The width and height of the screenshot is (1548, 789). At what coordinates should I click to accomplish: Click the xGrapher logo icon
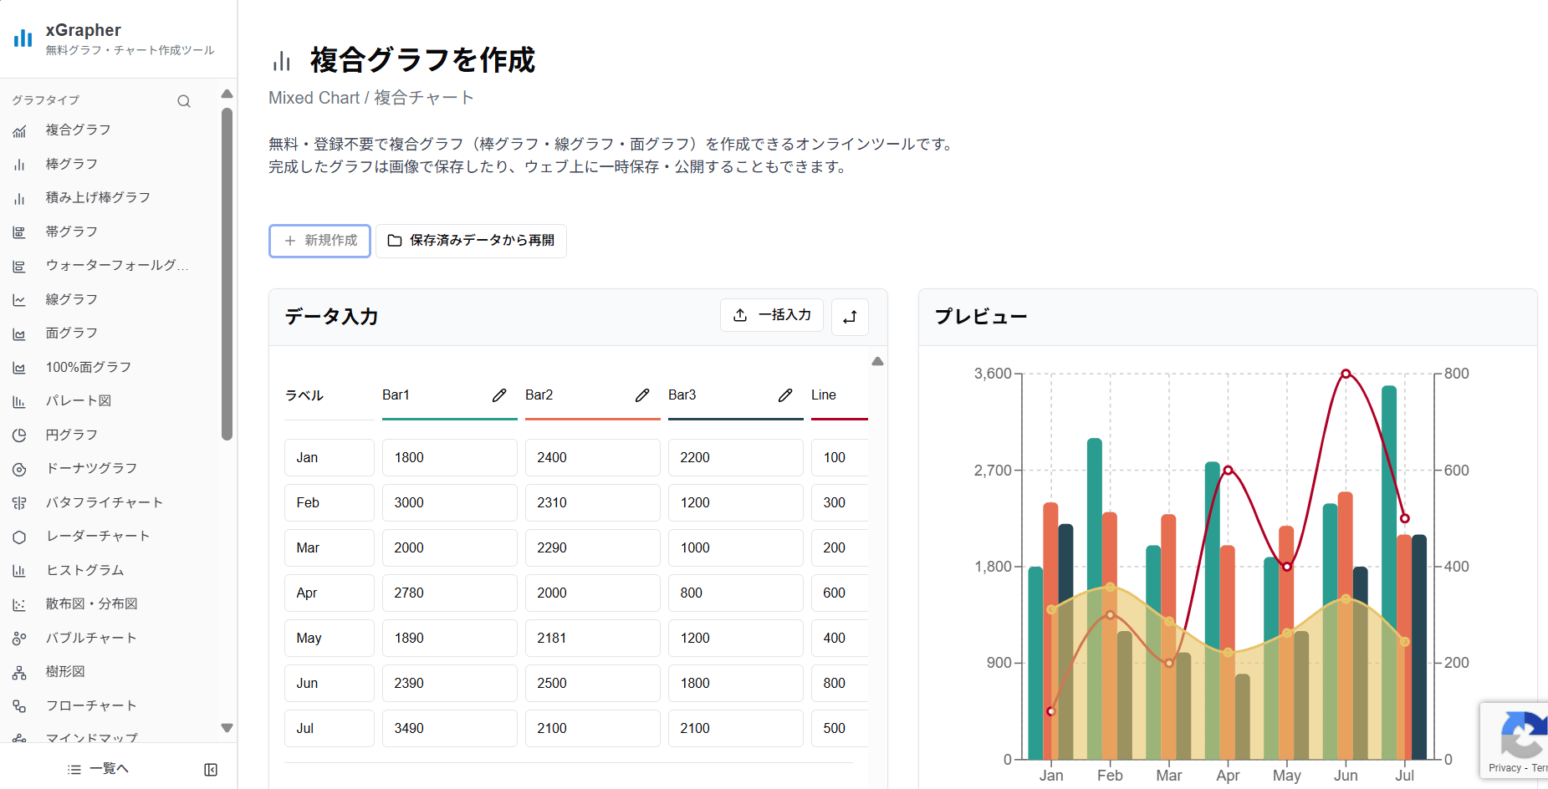(23, 37)
